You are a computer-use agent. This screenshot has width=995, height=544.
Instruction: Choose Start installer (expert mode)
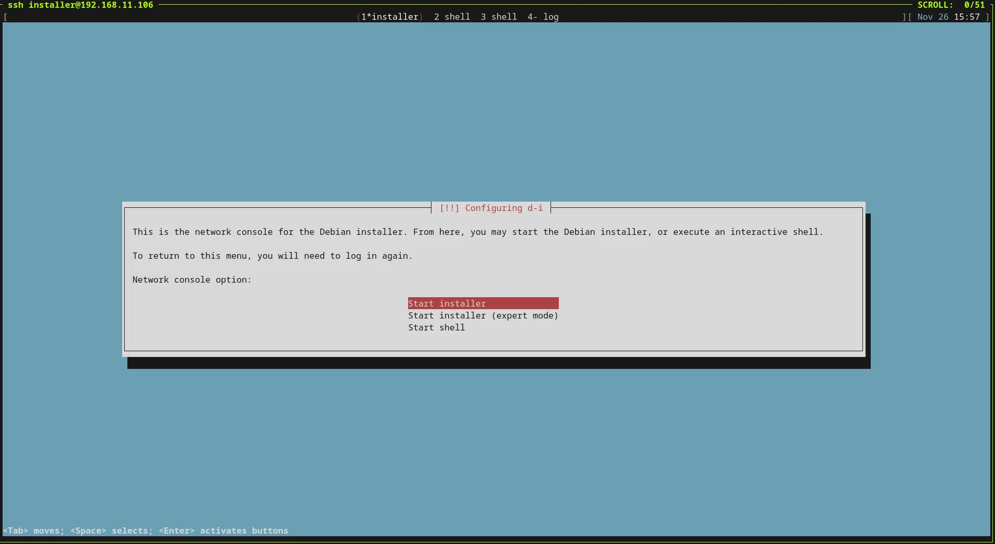coord(483,315)
